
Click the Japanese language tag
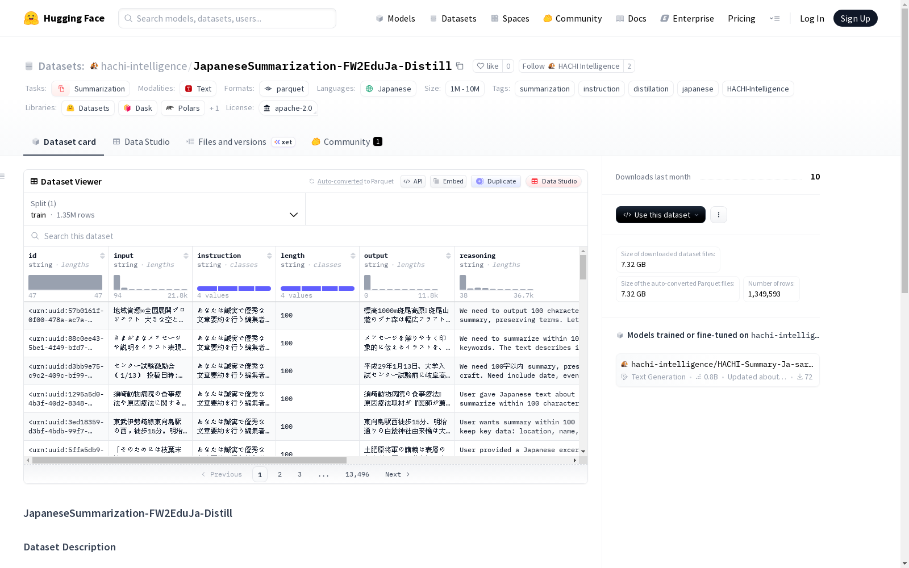pyautogui.click(x=388, y=89)
